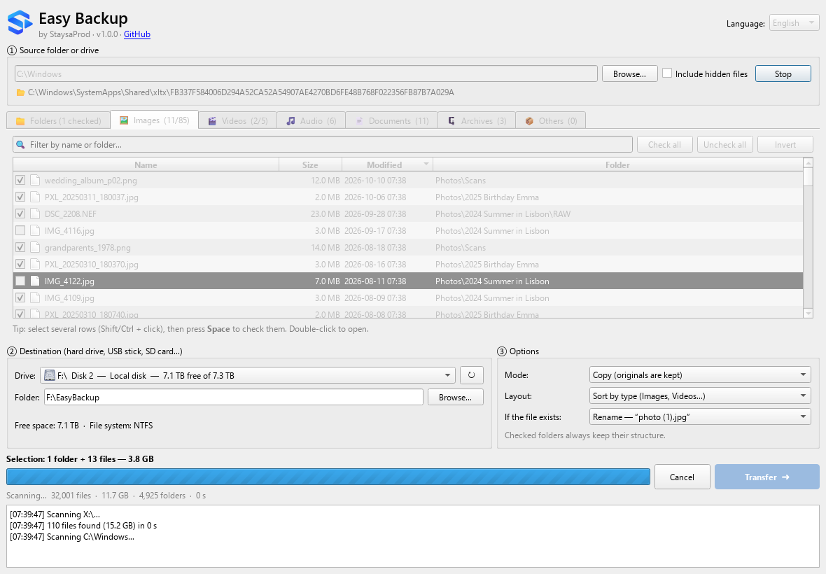
Task: Check the IMG_4122.jpg box
Action: [20, 281]
